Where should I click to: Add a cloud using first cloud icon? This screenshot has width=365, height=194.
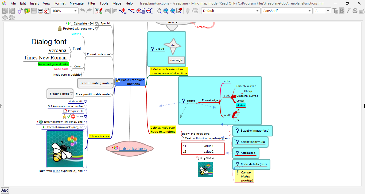pos(5,18)
